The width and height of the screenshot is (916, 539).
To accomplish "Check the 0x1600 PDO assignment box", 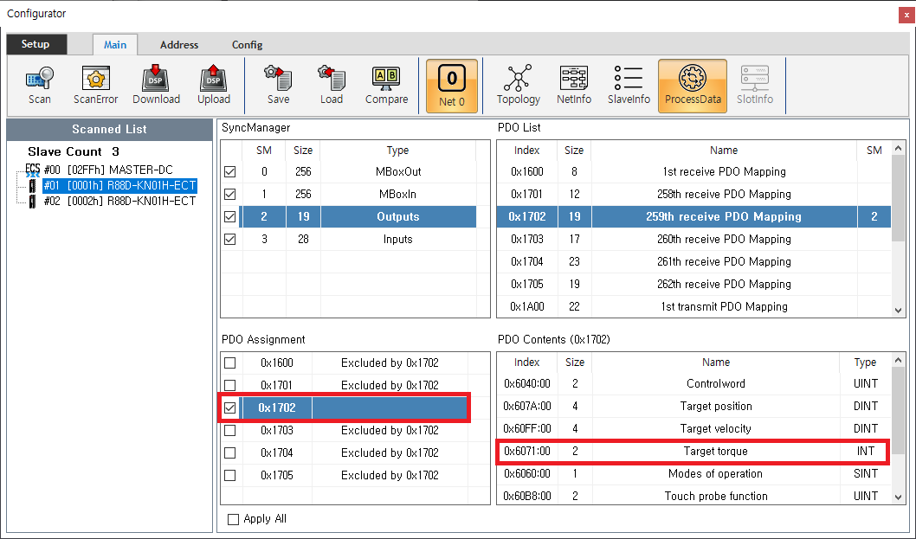I will tap(230, 363).
